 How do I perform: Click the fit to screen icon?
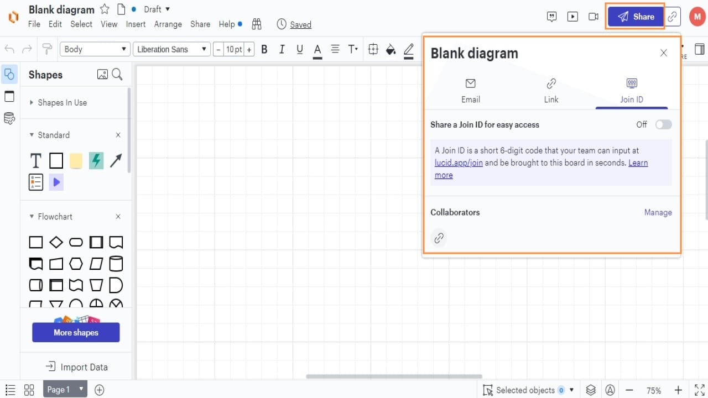click(700, 390)
